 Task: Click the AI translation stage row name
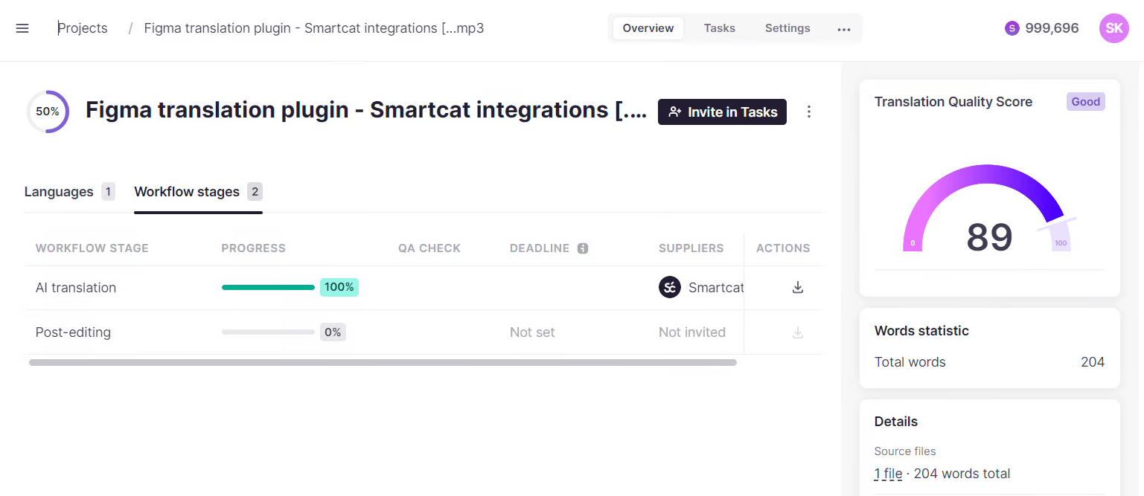pyautogui.click(x=76, y=288)
